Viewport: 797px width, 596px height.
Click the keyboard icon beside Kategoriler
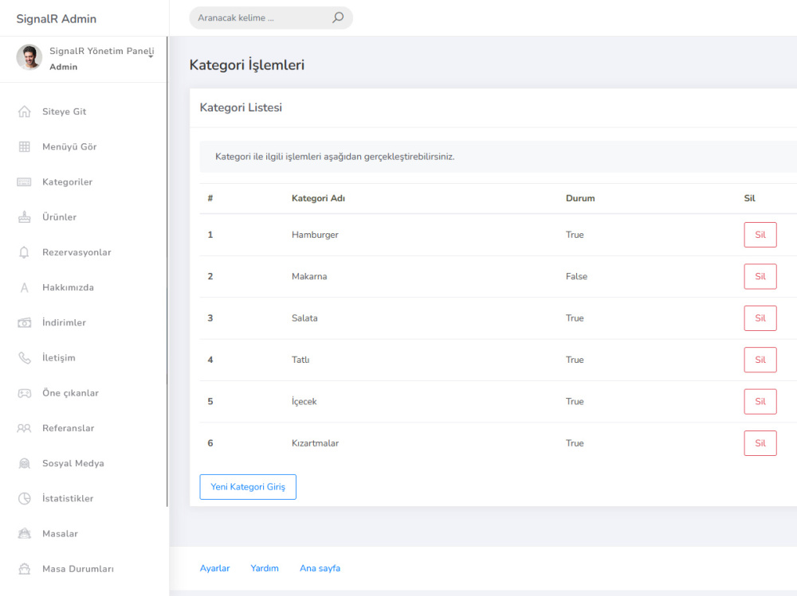[25, 181]
